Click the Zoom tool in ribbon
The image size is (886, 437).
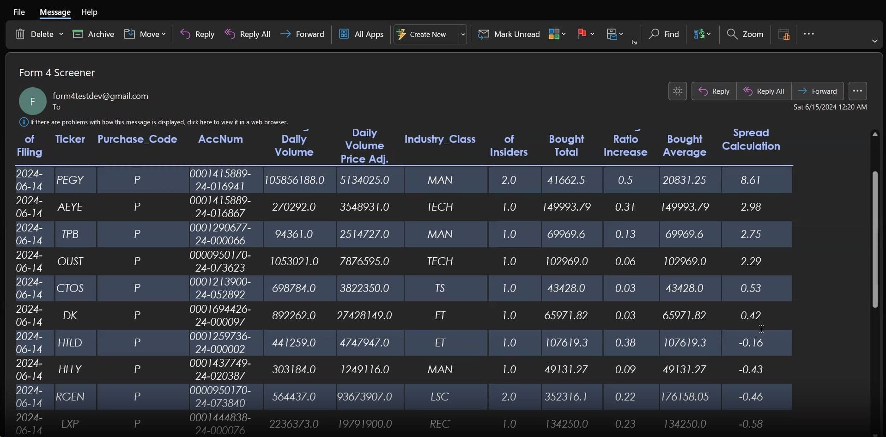click(745, 34)
